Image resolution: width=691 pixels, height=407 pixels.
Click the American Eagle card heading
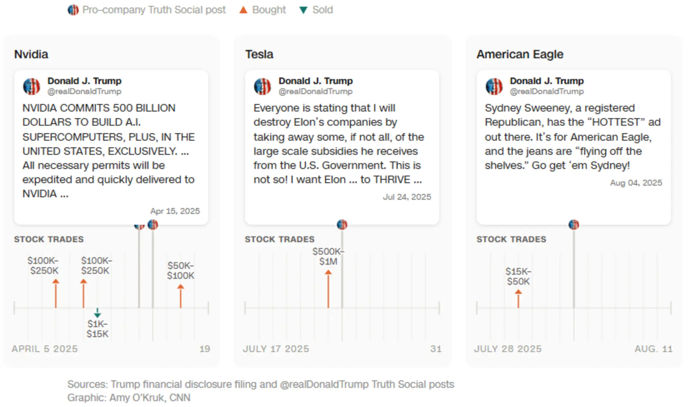pyautogui.click(x=520, y=54)
